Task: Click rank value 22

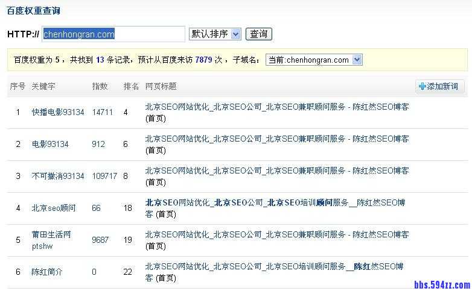Action: (x=127, y=272)
